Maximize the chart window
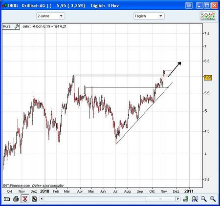The width and height of the screenshot is (220, 206). (207, 6)
